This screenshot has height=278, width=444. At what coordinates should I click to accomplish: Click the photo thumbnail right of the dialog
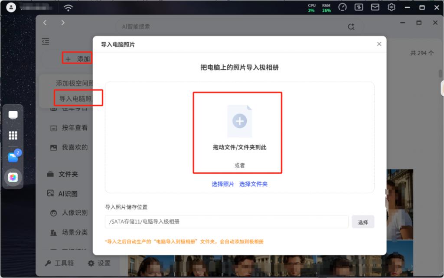click(400, 204)
